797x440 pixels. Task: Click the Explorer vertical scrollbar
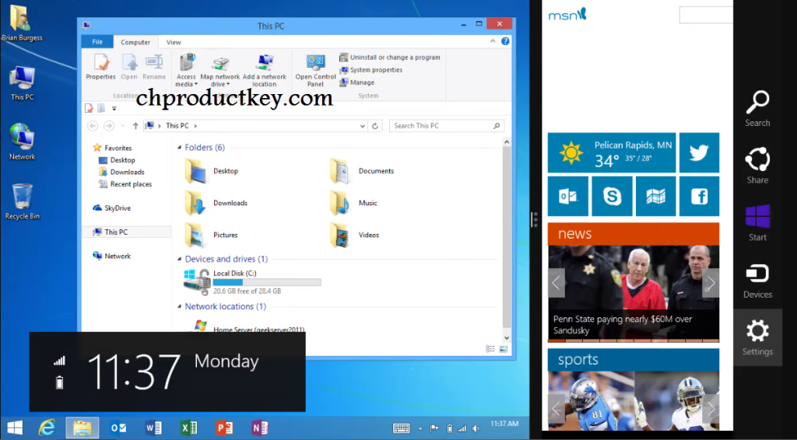(506, 239)
